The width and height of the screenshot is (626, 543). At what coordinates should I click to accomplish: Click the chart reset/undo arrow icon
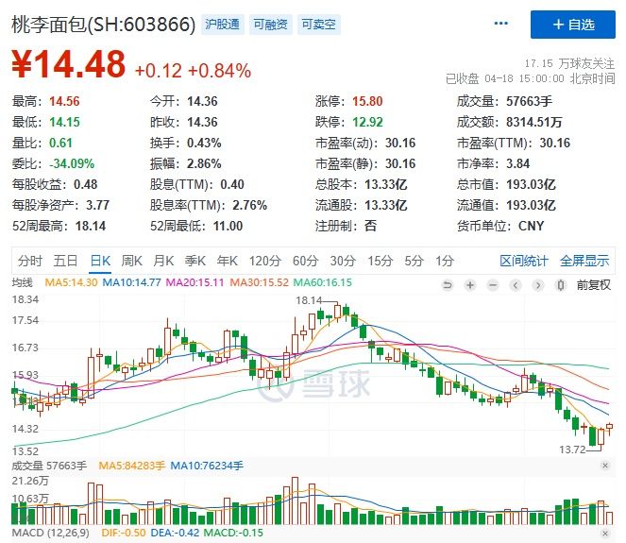pyautogui.click(x=448, y=285)
